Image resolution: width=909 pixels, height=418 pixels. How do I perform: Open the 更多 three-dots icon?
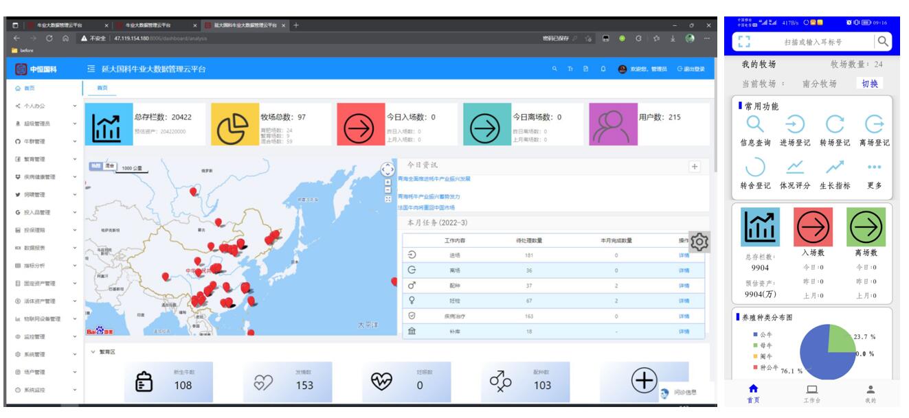point(874,167)
